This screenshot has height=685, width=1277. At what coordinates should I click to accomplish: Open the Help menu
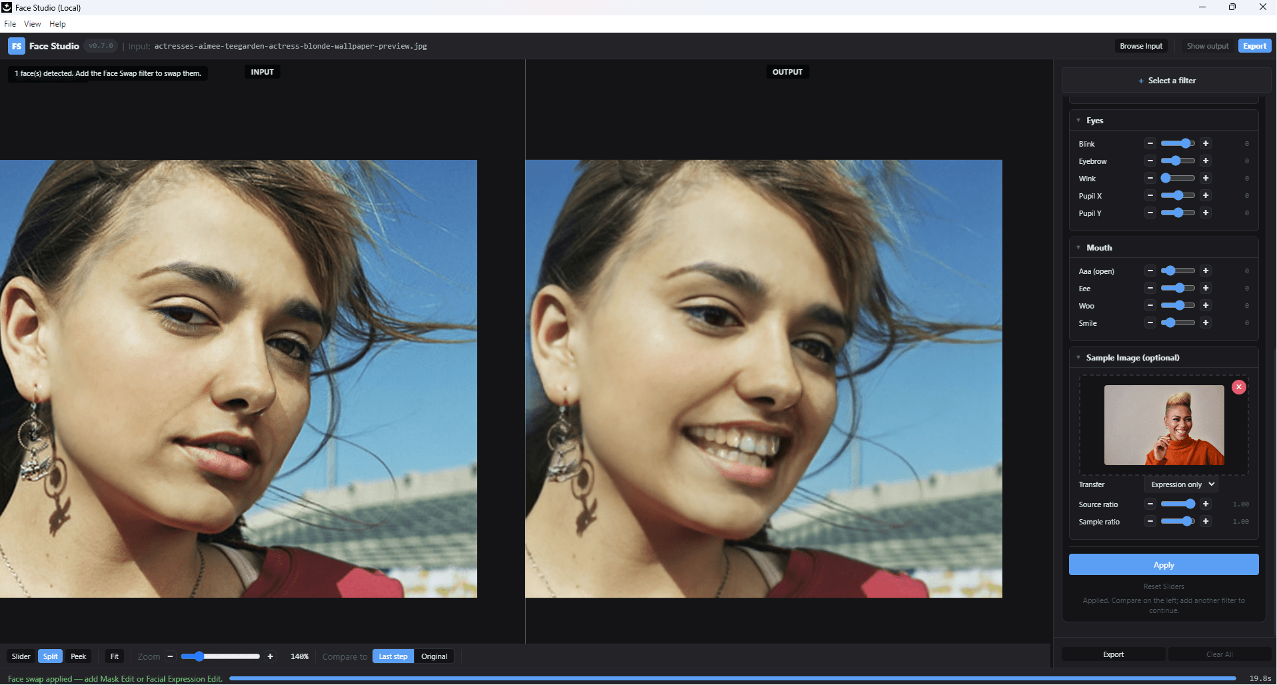coord(57,24)
